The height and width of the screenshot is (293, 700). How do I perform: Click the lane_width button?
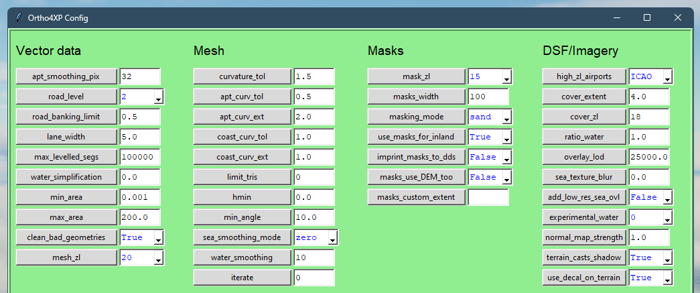click(66, 137)
